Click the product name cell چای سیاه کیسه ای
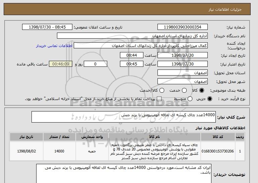The height and width of the screenshot is (183, 258). click(x=154, y=151)
